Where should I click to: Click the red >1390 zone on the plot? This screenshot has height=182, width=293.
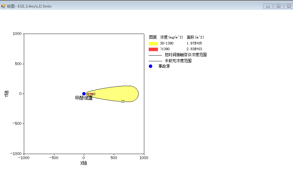pyautogui.click(x=90, y=94)
